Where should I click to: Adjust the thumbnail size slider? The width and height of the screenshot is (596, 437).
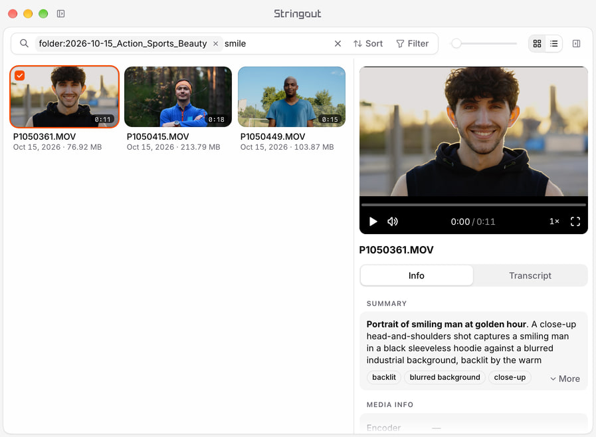tap(456, 43)
